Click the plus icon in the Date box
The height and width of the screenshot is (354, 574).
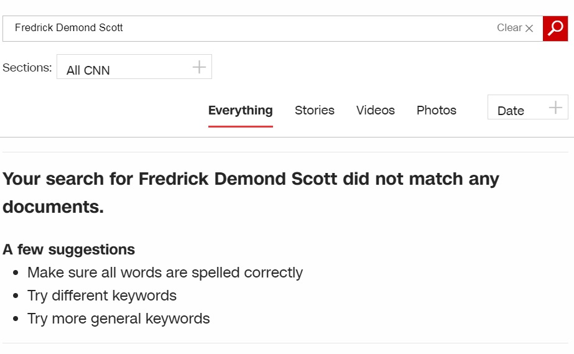[x=555, y=107]
